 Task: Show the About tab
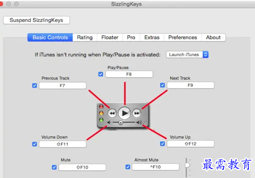pos(213,37)
